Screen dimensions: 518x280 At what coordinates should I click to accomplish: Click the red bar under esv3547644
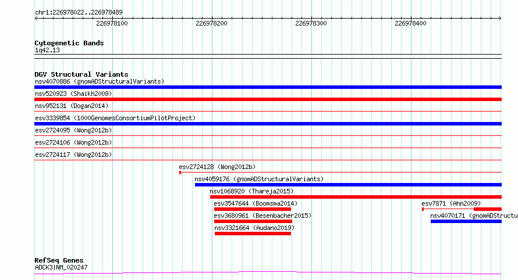click(253, 209)
